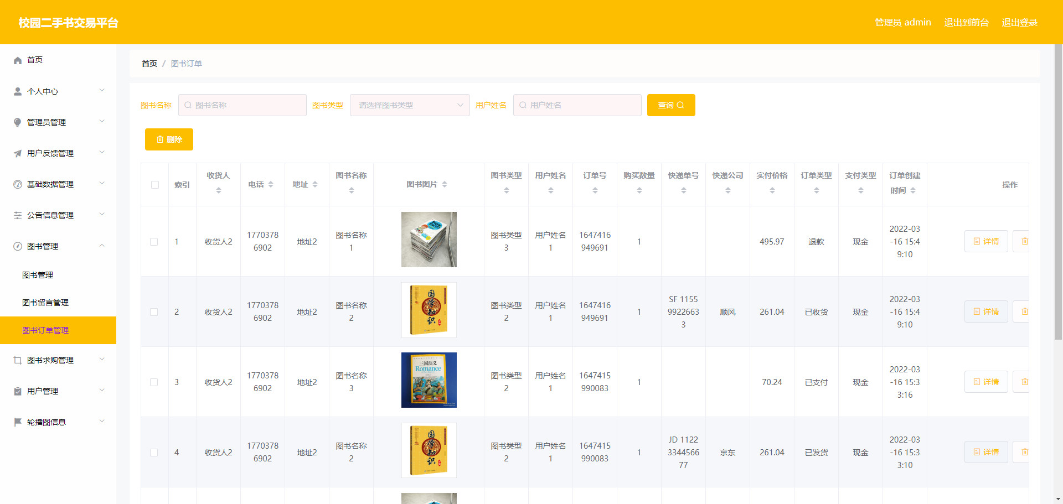Sort by 图书名称 column arrows
1063x504 pixels.
click(352, 190)
